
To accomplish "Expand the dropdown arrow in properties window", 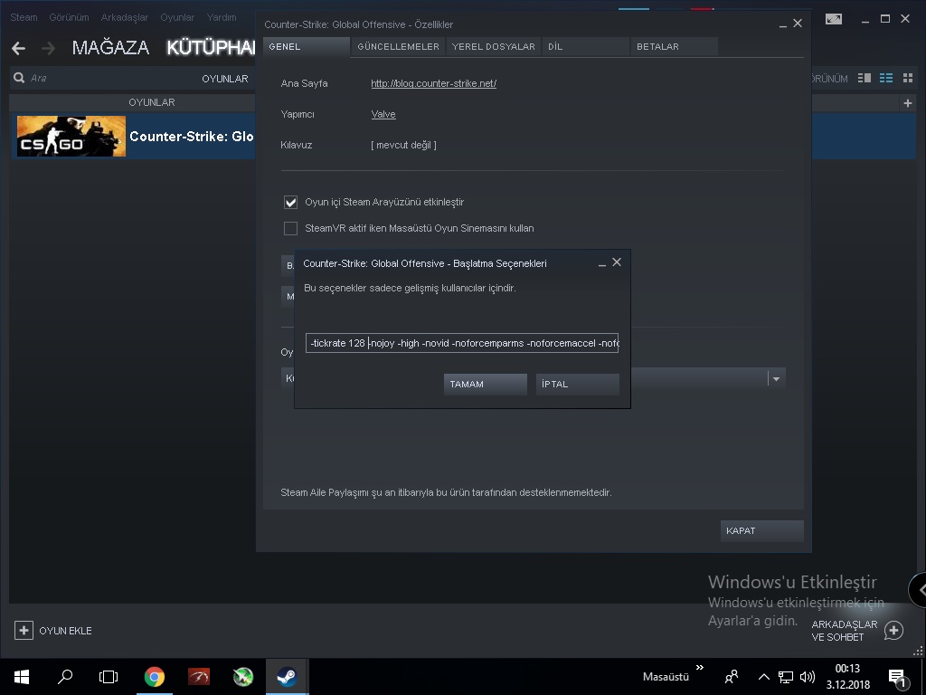I will pos(776,379).
